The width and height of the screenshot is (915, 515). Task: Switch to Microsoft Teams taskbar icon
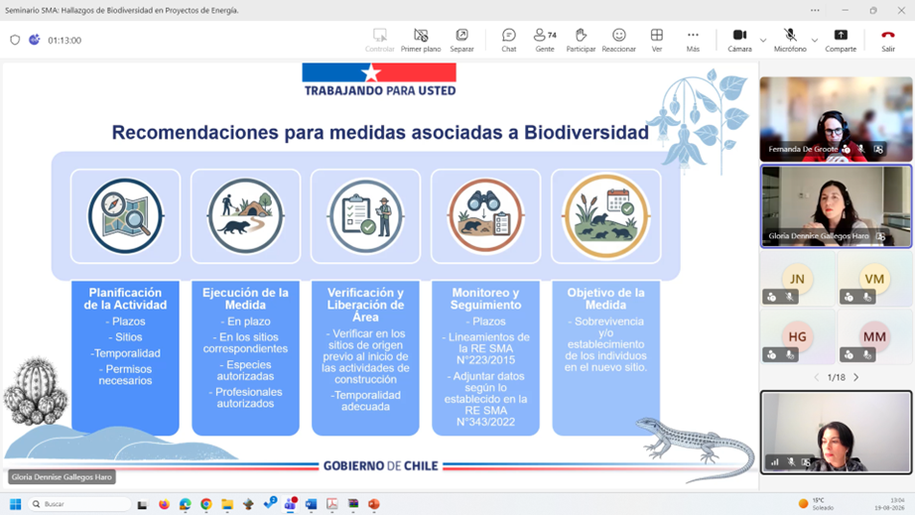(x=290, y=504)
